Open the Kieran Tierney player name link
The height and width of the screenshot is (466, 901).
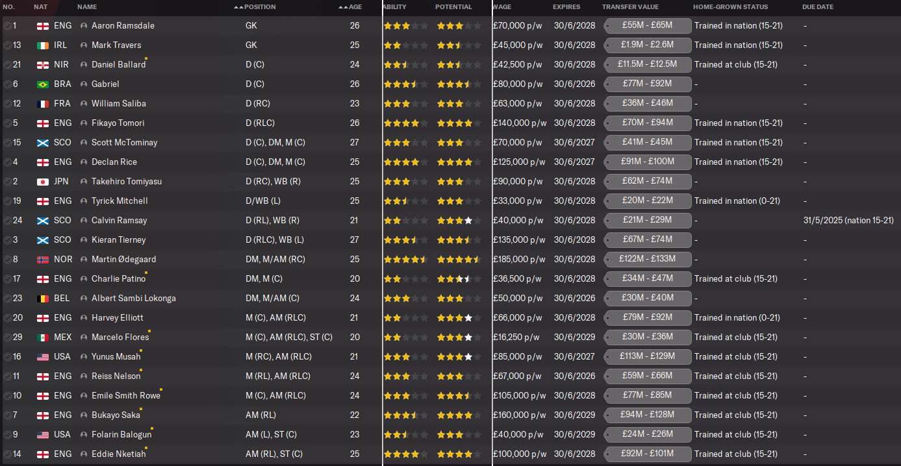pyautogui.click(x=118, y=240)
